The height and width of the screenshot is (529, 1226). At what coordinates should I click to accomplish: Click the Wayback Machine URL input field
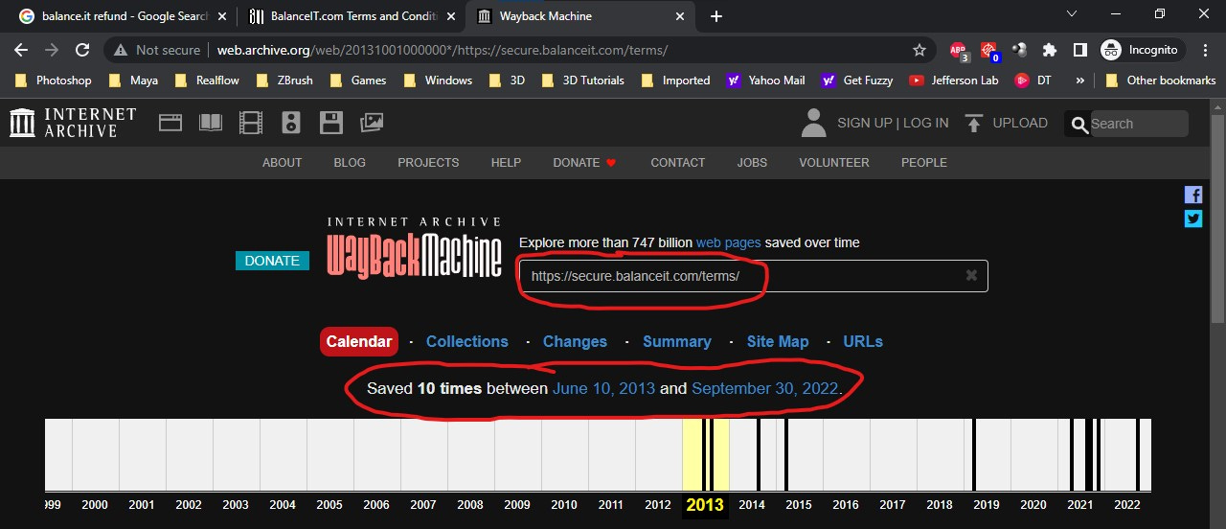click(x=753, y=275)
